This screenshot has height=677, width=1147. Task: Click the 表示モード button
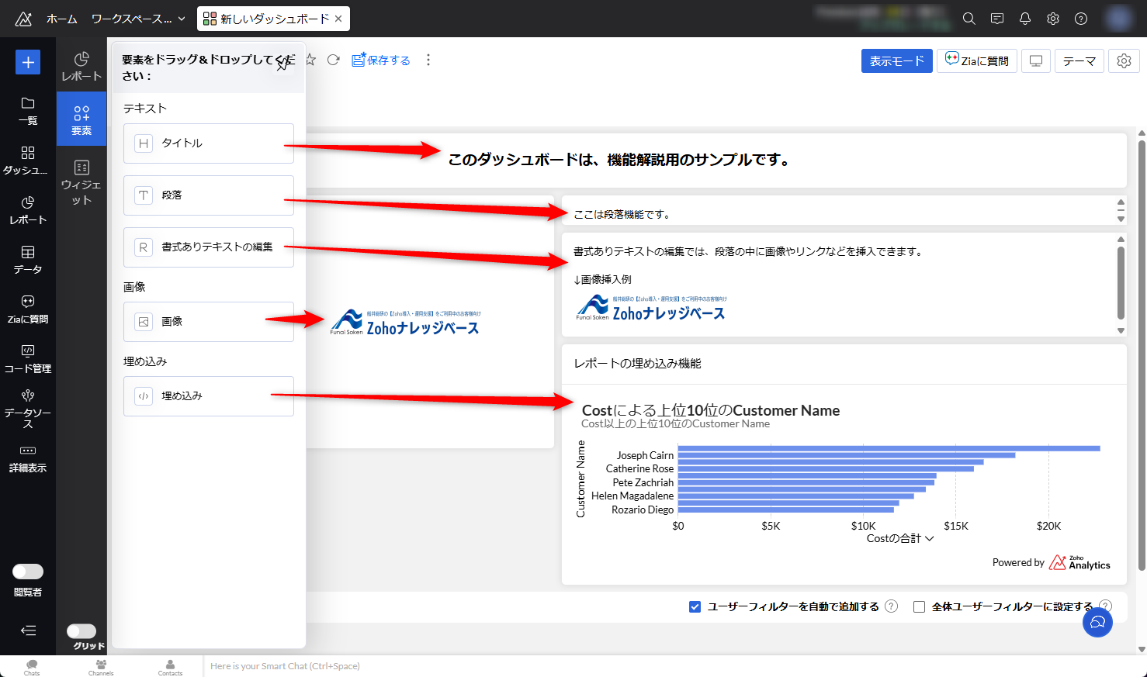click(896, 61)
